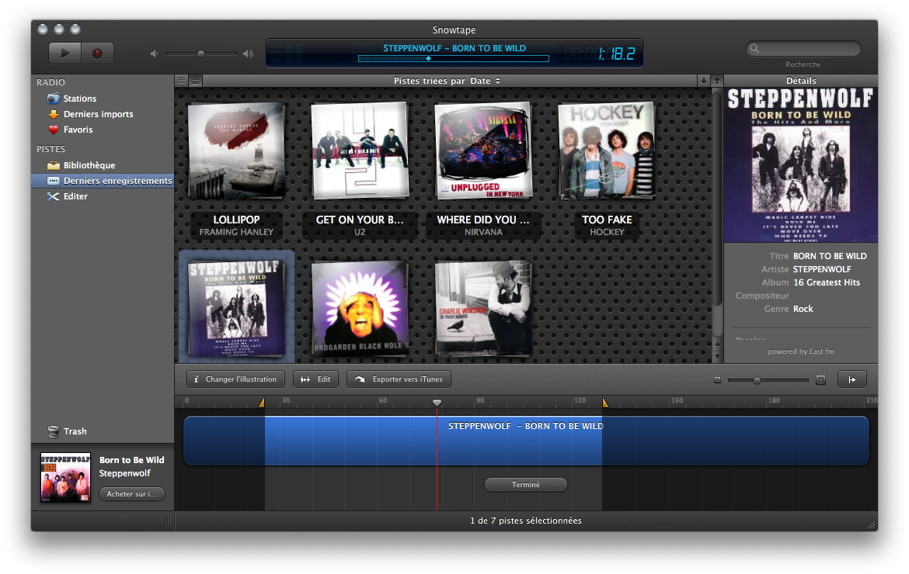The width and height of the screenshot is (909, 574).
Task: Click the LOLLIPOP track title
Action: click(236, 220)
